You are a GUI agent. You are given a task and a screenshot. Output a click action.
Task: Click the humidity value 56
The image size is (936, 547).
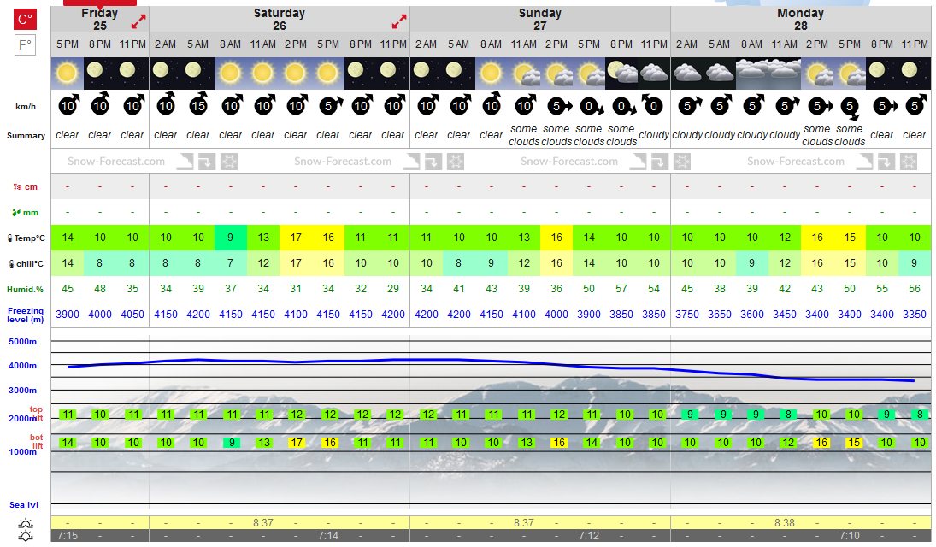point(915,288)
